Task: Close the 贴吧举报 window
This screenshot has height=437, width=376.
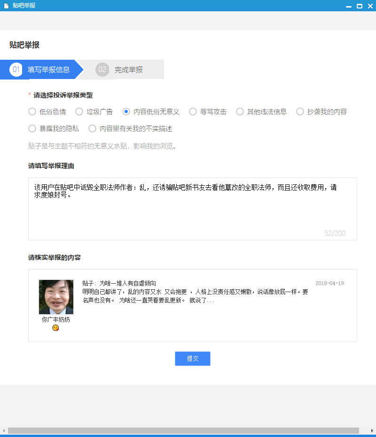Action: tap(370, 6)
